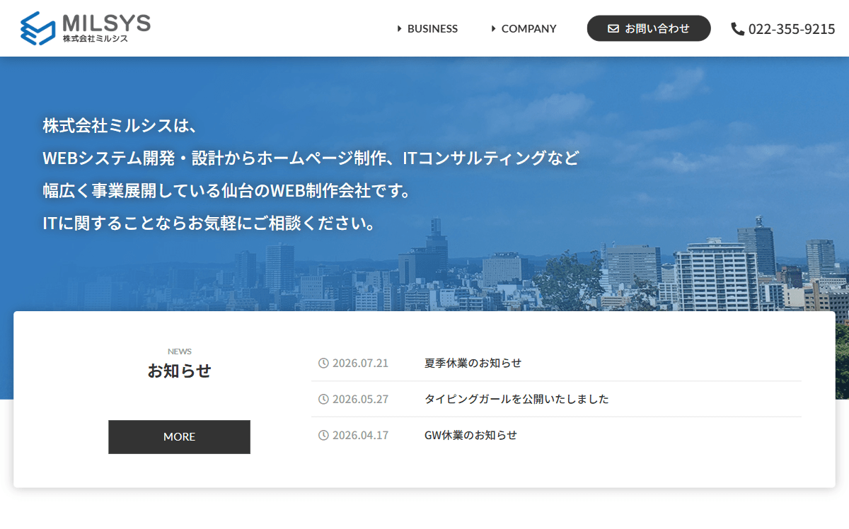849x529 pixels.
Task: Click hero line ITに関することならお気軽にご相談ください。
Action: 209,223
